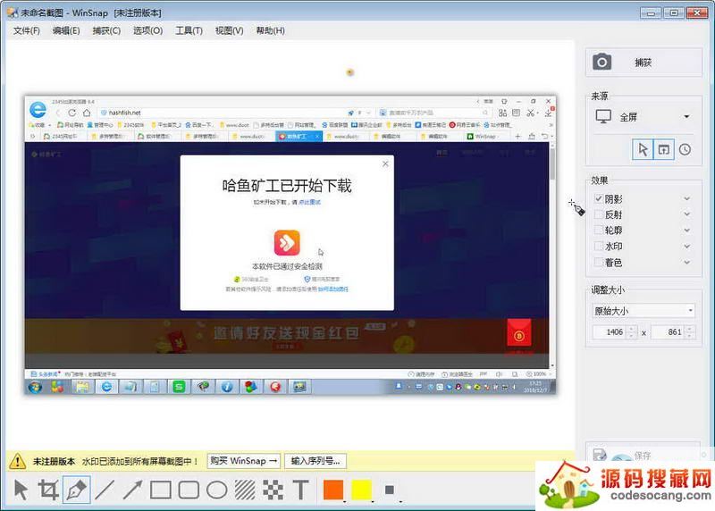Screen dimensions: 715x511
Task: Enable the 水印 watermark checkbox
Action: coord(599,247)
